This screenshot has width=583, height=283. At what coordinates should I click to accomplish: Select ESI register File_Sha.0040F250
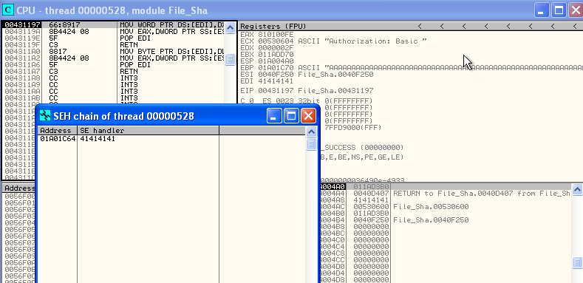[307, 75]
